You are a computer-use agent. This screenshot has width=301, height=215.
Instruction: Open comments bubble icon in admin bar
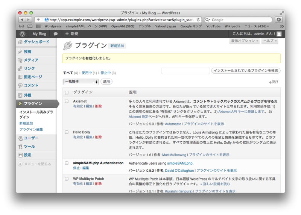coord(56,34)
